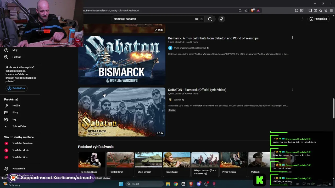
Task: Click the page vertical scrollbar
Action: (x=333, y=108)
